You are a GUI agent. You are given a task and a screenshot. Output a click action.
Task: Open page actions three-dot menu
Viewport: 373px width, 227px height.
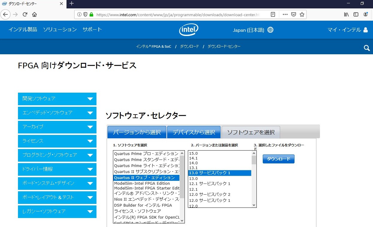coord(285,14)
